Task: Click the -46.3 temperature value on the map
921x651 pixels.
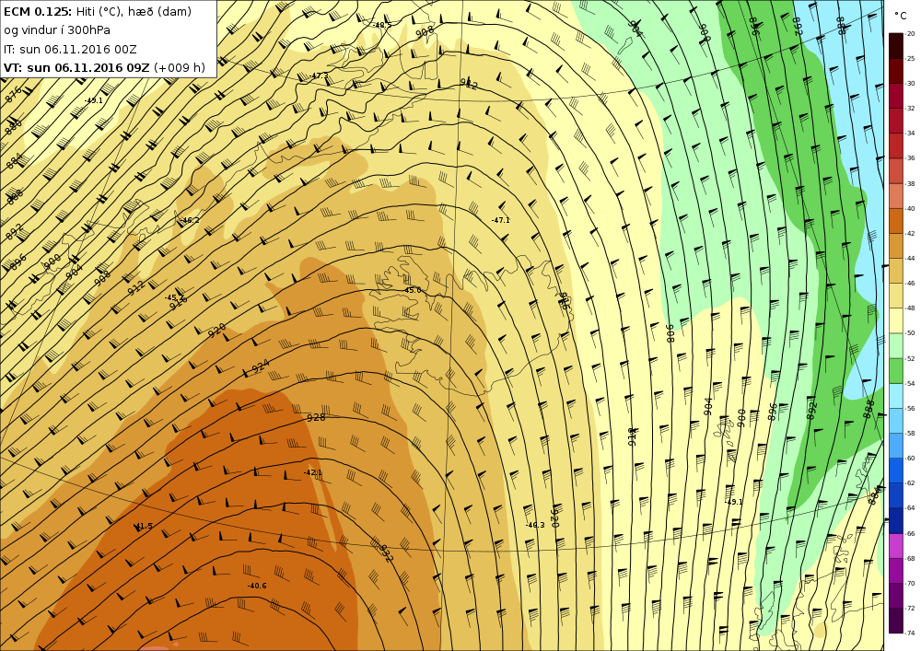Action: click(535, 526)
